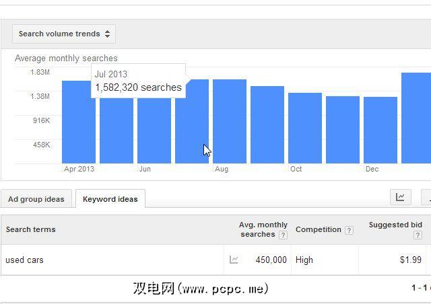Screen dimensions: 431x304
Task: Switch to the Ad group ideas tab
Action: pos(36,199)
